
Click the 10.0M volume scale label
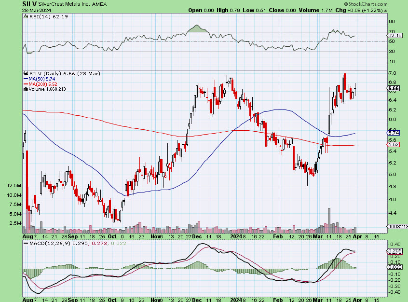point(14,195)
